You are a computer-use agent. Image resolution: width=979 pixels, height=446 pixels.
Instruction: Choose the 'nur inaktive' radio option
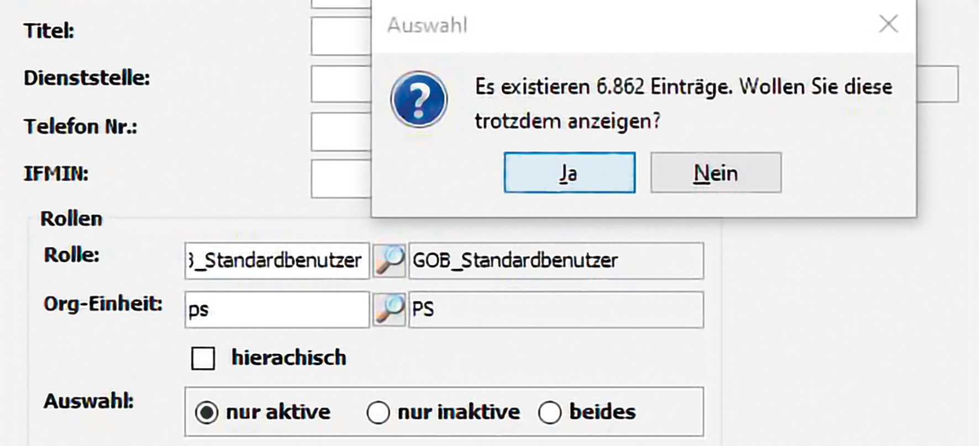pyautogui.click(x=378, y=412)
